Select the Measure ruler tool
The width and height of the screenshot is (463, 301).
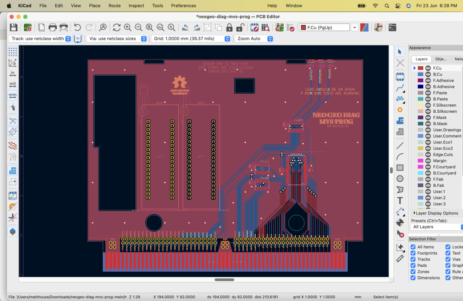(400, 258)
